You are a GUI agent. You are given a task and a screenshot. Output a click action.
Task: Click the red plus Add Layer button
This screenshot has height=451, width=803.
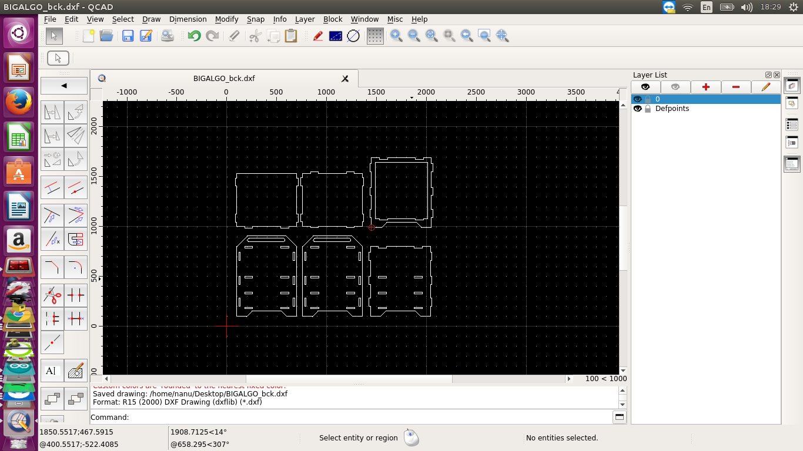coord(705,87)
